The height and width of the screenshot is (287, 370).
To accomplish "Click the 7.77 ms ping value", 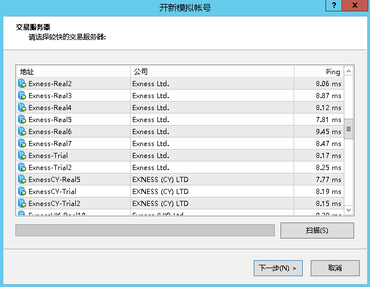I will [x=328, y=180].
